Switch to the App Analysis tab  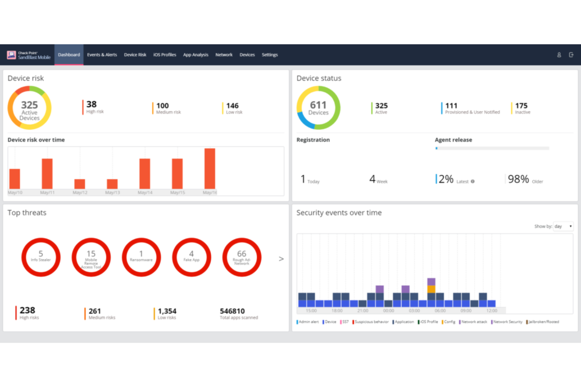pyautogui.click(x=195, y=55)
